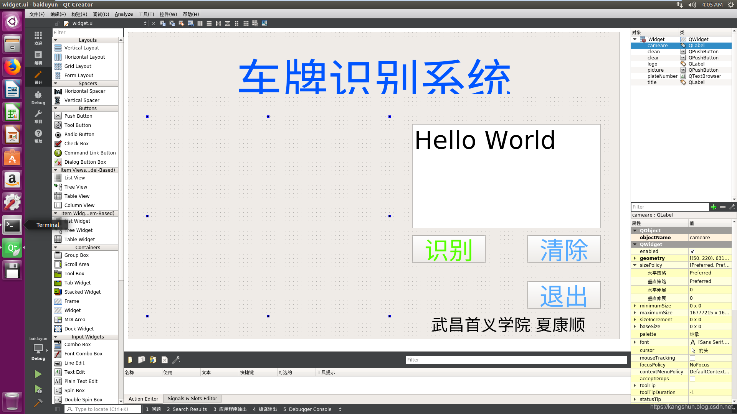This screenshot has width=737, height=414.
Task: Open the Analyze menu
Action: click(124, 14)
